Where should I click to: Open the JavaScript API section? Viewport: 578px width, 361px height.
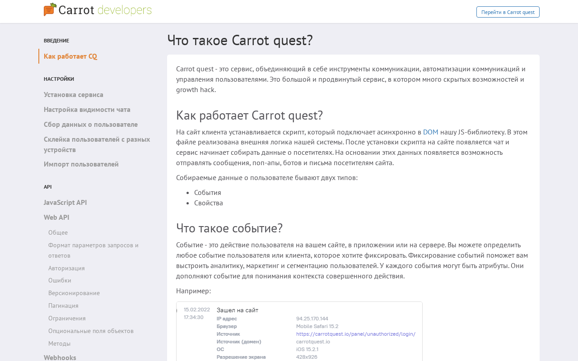pyautogui.click(x=65, y=203)
